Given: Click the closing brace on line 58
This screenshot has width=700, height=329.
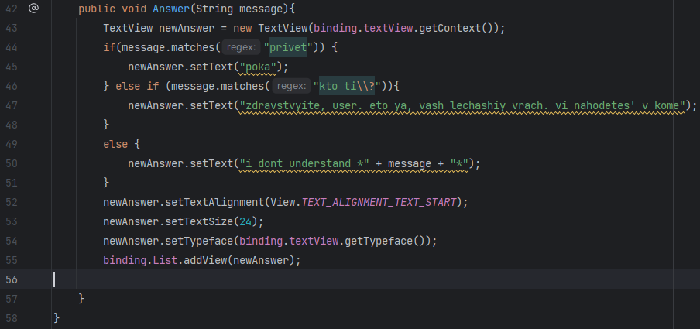Looking at the screenshot, I should tap(57, 317).
